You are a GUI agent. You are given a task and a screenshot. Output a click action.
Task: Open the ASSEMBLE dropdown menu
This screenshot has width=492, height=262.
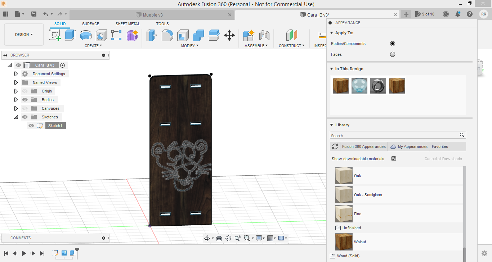tap(256, 46)
